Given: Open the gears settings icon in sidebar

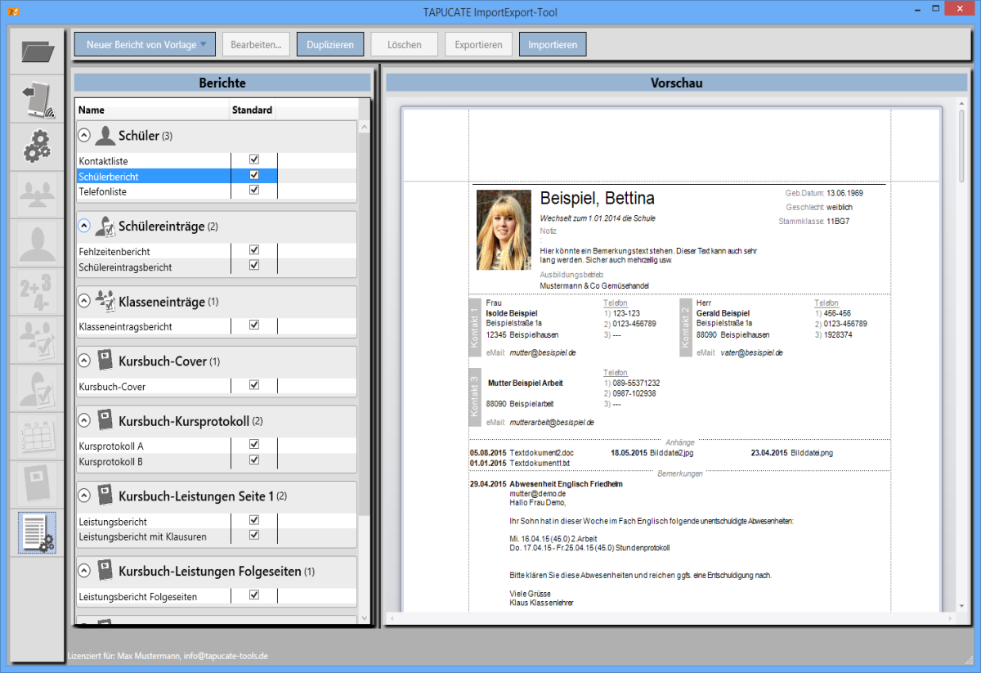Looking at the screenshot, I should (37, 147).
